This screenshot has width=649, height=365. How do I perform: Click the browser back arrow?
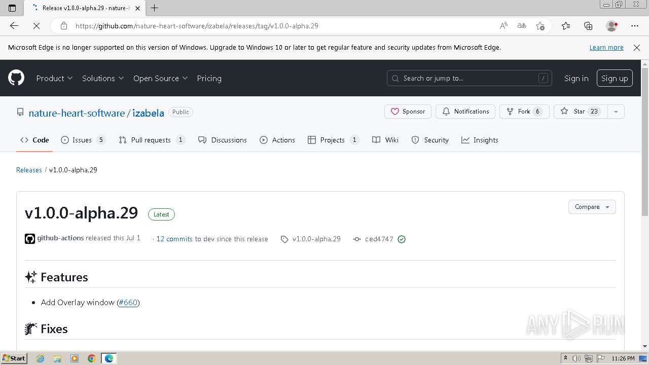[14, 26]
